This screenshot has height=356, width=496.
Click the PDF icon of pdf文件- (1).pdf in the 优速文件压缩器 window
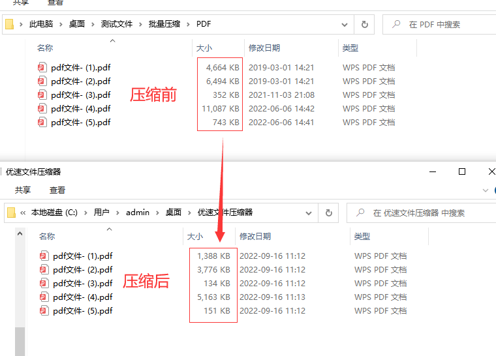44,256
